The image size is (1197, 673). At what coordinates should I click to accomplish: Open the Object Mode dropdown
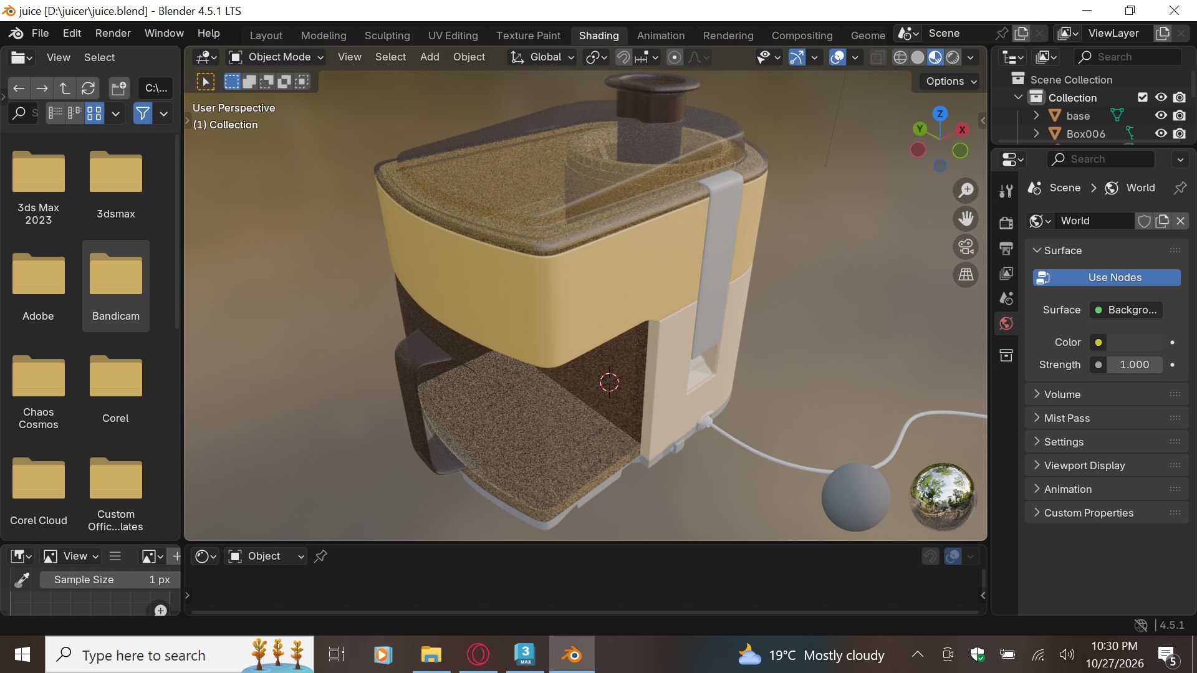pos(277,57)
